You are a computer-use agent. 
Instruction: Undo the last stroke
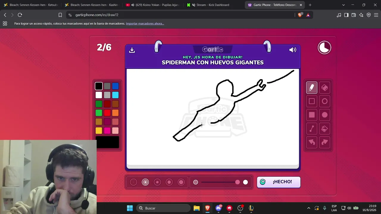pyautogui.click(x=312, y=142)
